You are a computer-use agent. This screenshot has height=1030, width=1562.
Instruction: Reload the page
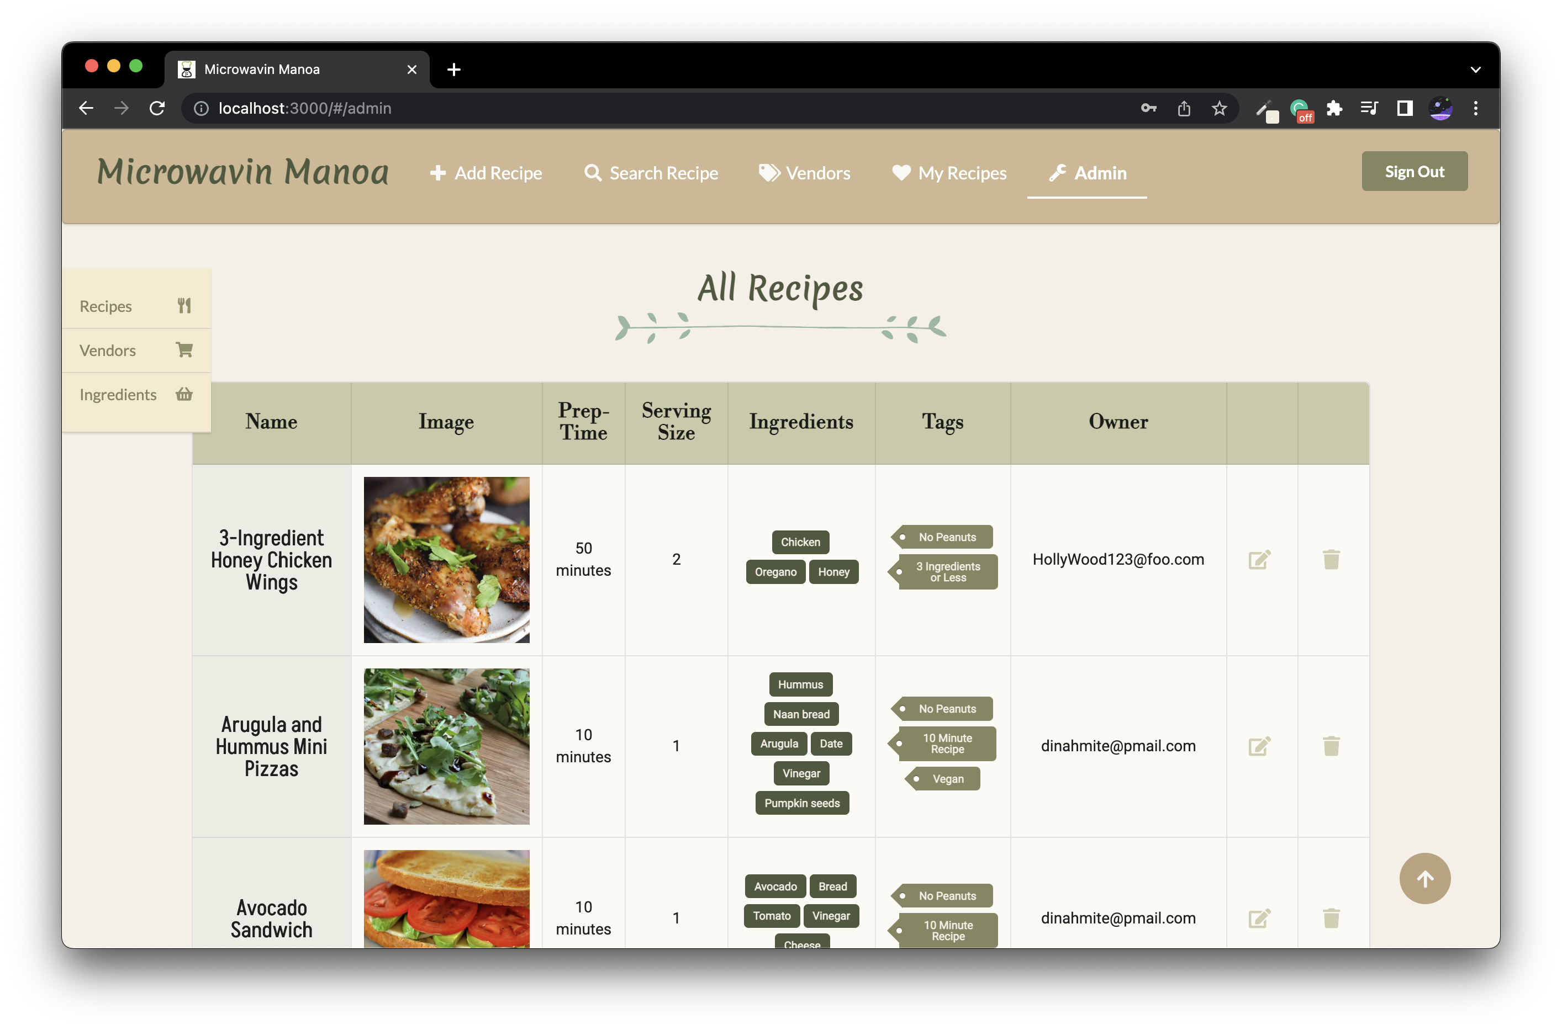coord(156,108)
